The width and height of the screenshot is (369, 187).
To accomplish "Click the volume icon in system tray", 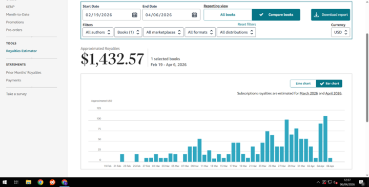I will [336, 182].
